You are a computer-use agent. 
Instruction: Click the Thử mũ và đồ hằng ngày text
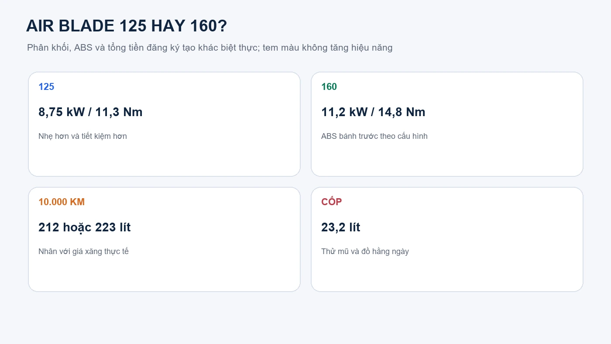tap(365, 251)
